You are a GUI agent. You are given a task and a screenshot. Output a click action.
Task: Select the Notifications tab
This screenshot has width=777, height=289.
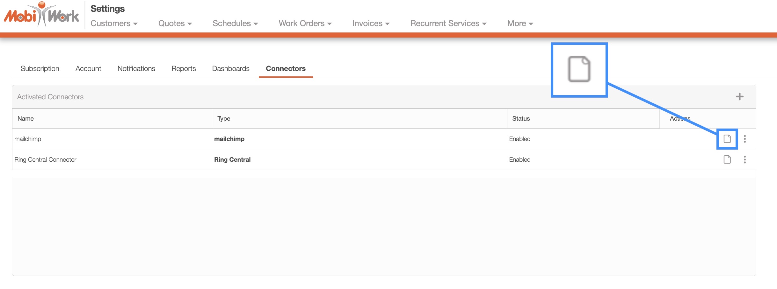(x=136, y=69)
